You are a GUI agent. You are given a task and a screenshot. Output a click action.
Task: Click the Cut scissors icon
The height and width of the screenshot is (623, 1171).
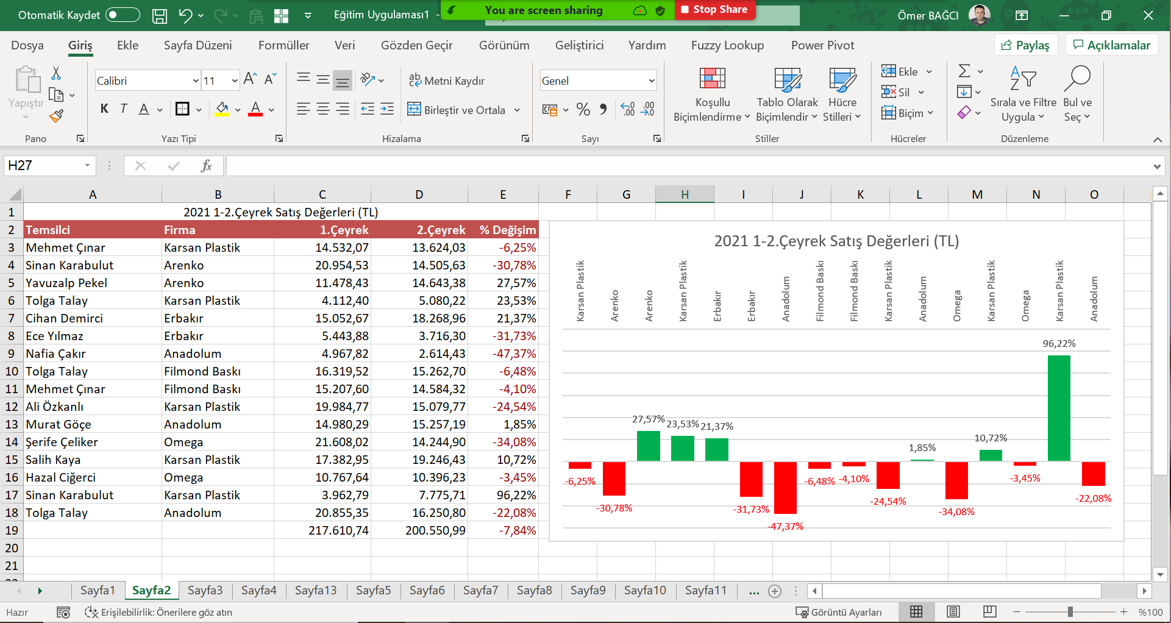pos(56,73)
